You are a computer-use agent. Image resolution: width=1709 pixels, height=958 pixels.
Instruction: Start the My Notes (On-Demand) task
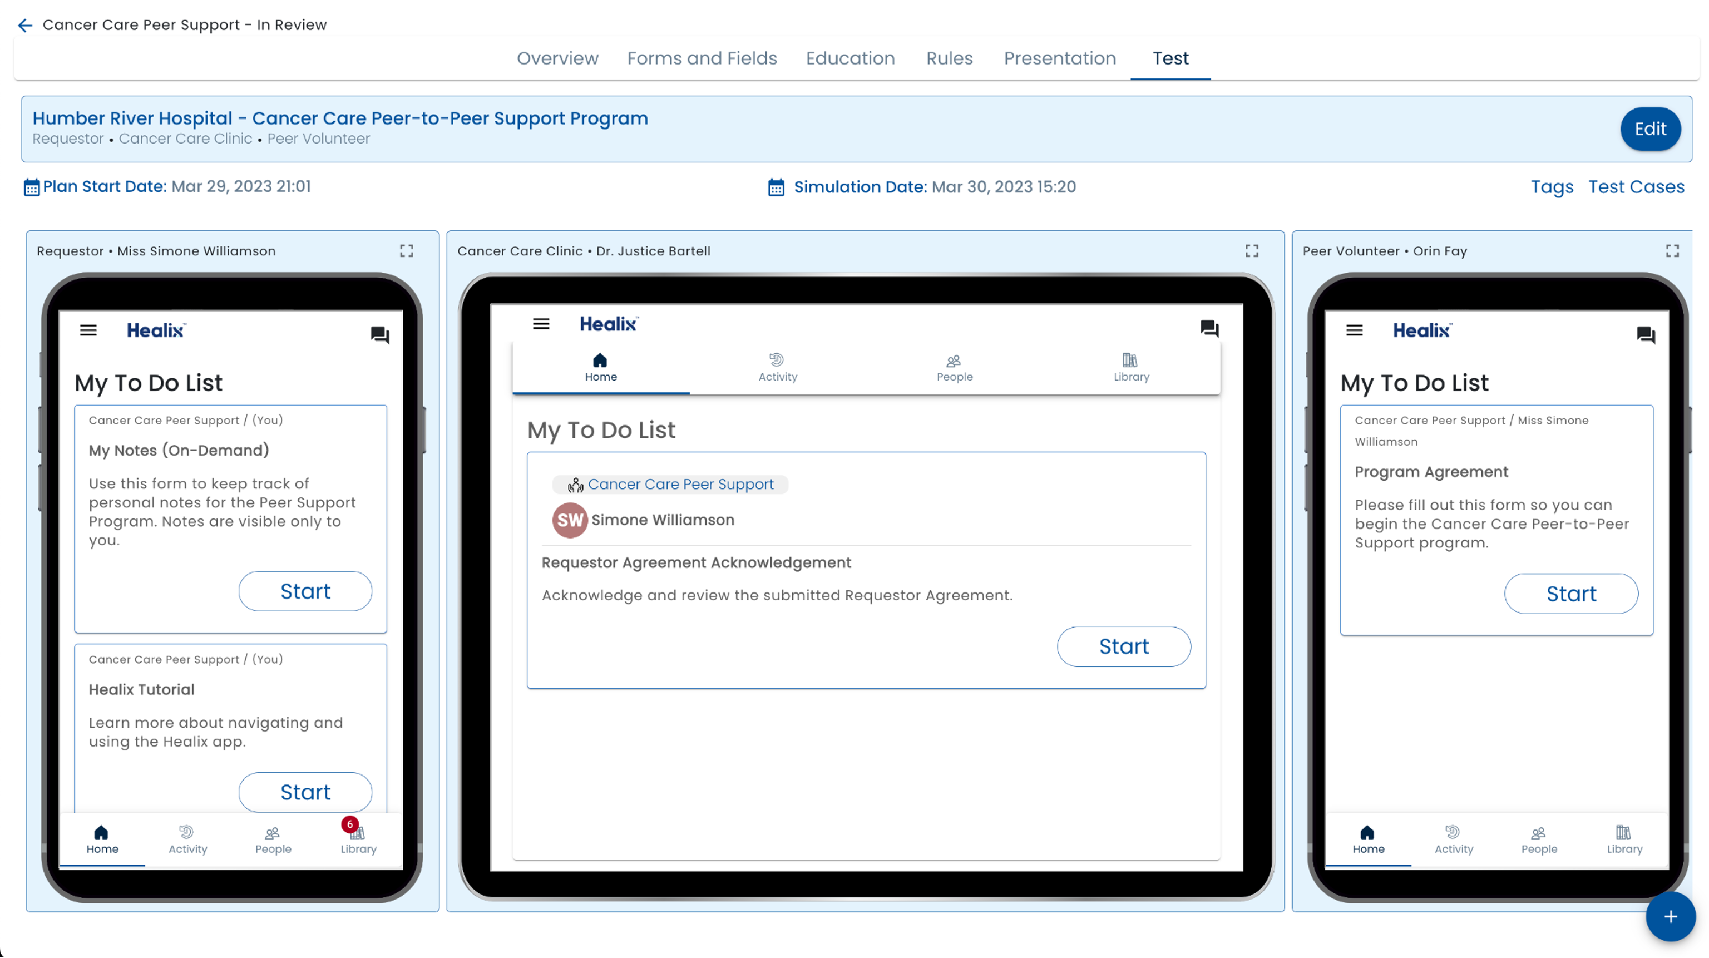point(305,591)
